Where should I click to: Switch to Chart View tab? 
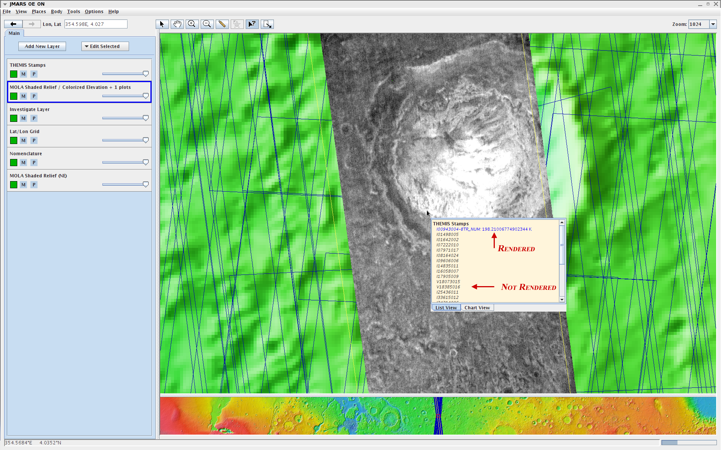477,308
